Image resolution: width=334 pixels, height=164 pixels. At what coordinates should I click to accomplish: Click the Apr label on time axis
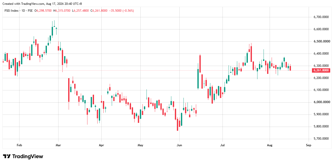tap(101, 145)
